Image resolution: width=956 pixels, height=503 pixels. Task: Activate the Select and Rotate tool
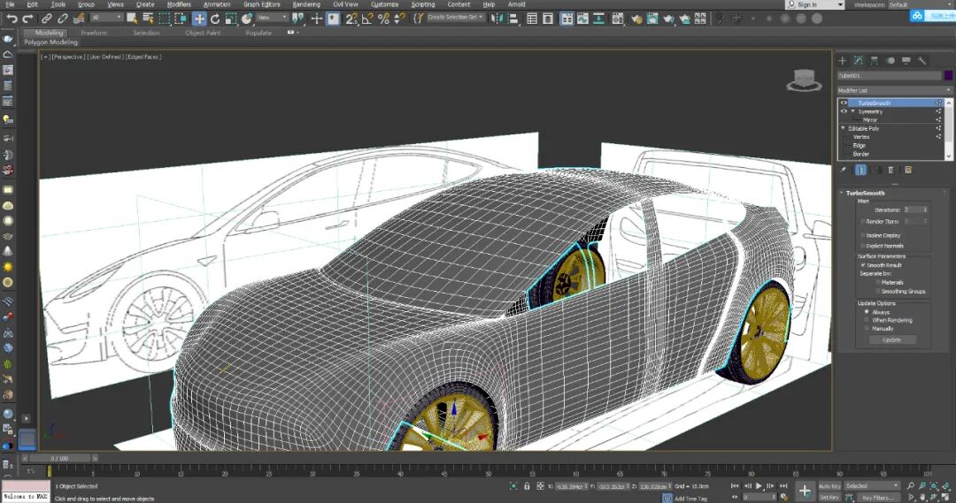215,18
